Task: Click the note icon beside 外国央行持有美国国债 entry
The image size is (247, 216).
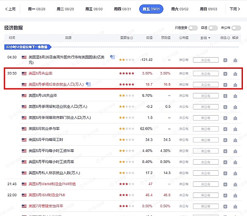Action: pos(112,57)
